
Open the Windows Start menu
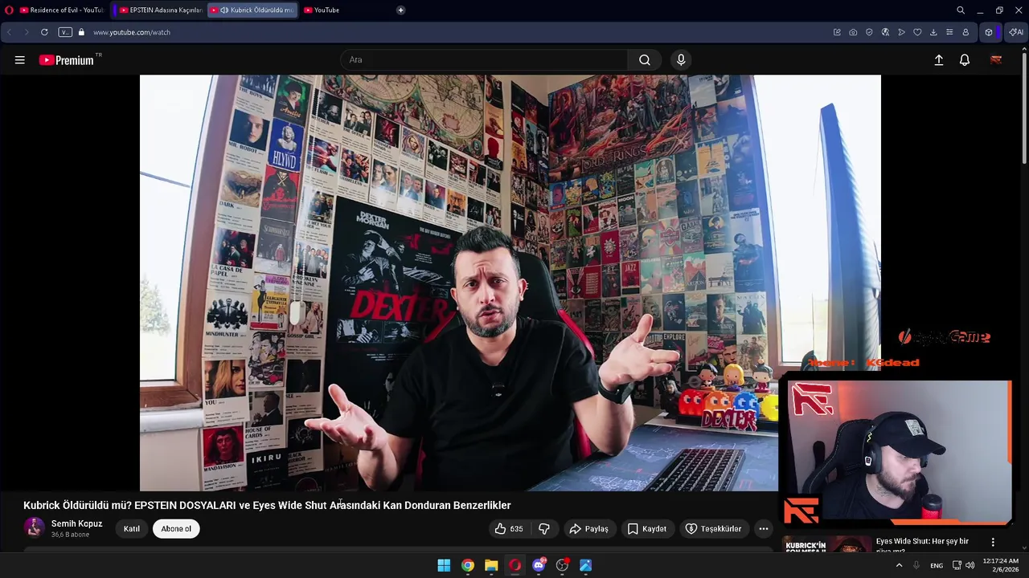click(x=444, y=565)
